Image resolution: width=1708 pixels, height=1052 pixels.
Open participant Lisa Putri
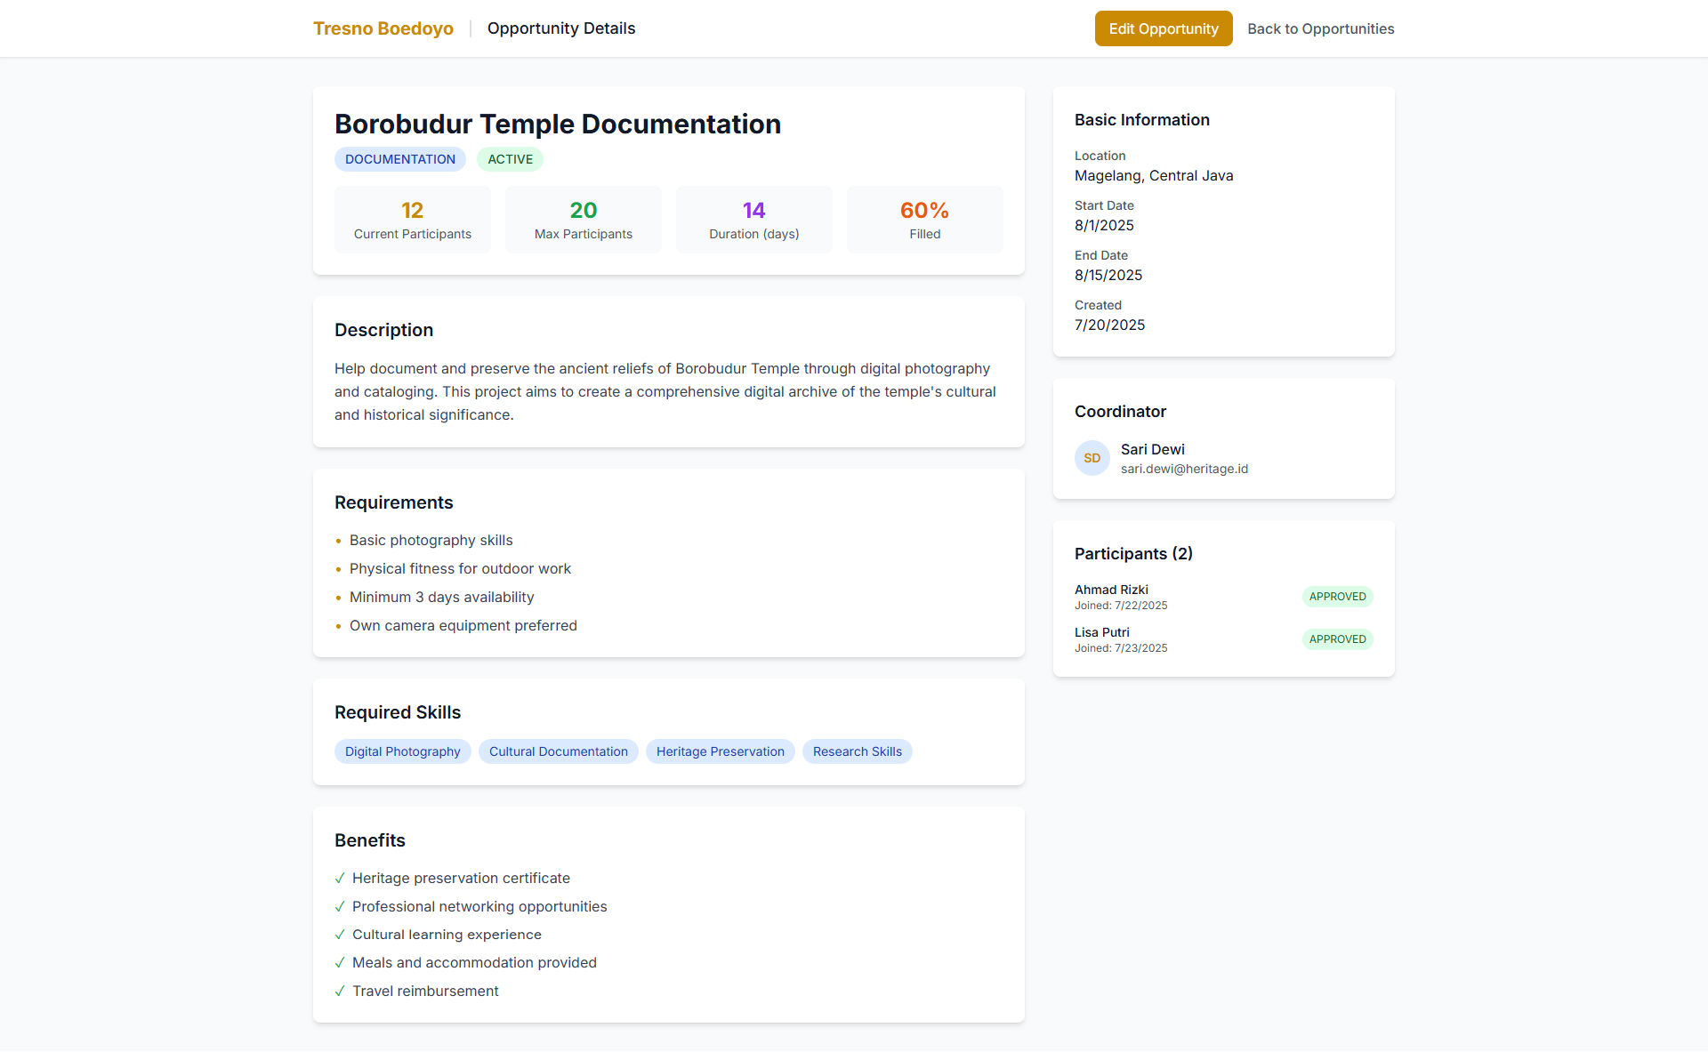click(x=1101, y=632)
